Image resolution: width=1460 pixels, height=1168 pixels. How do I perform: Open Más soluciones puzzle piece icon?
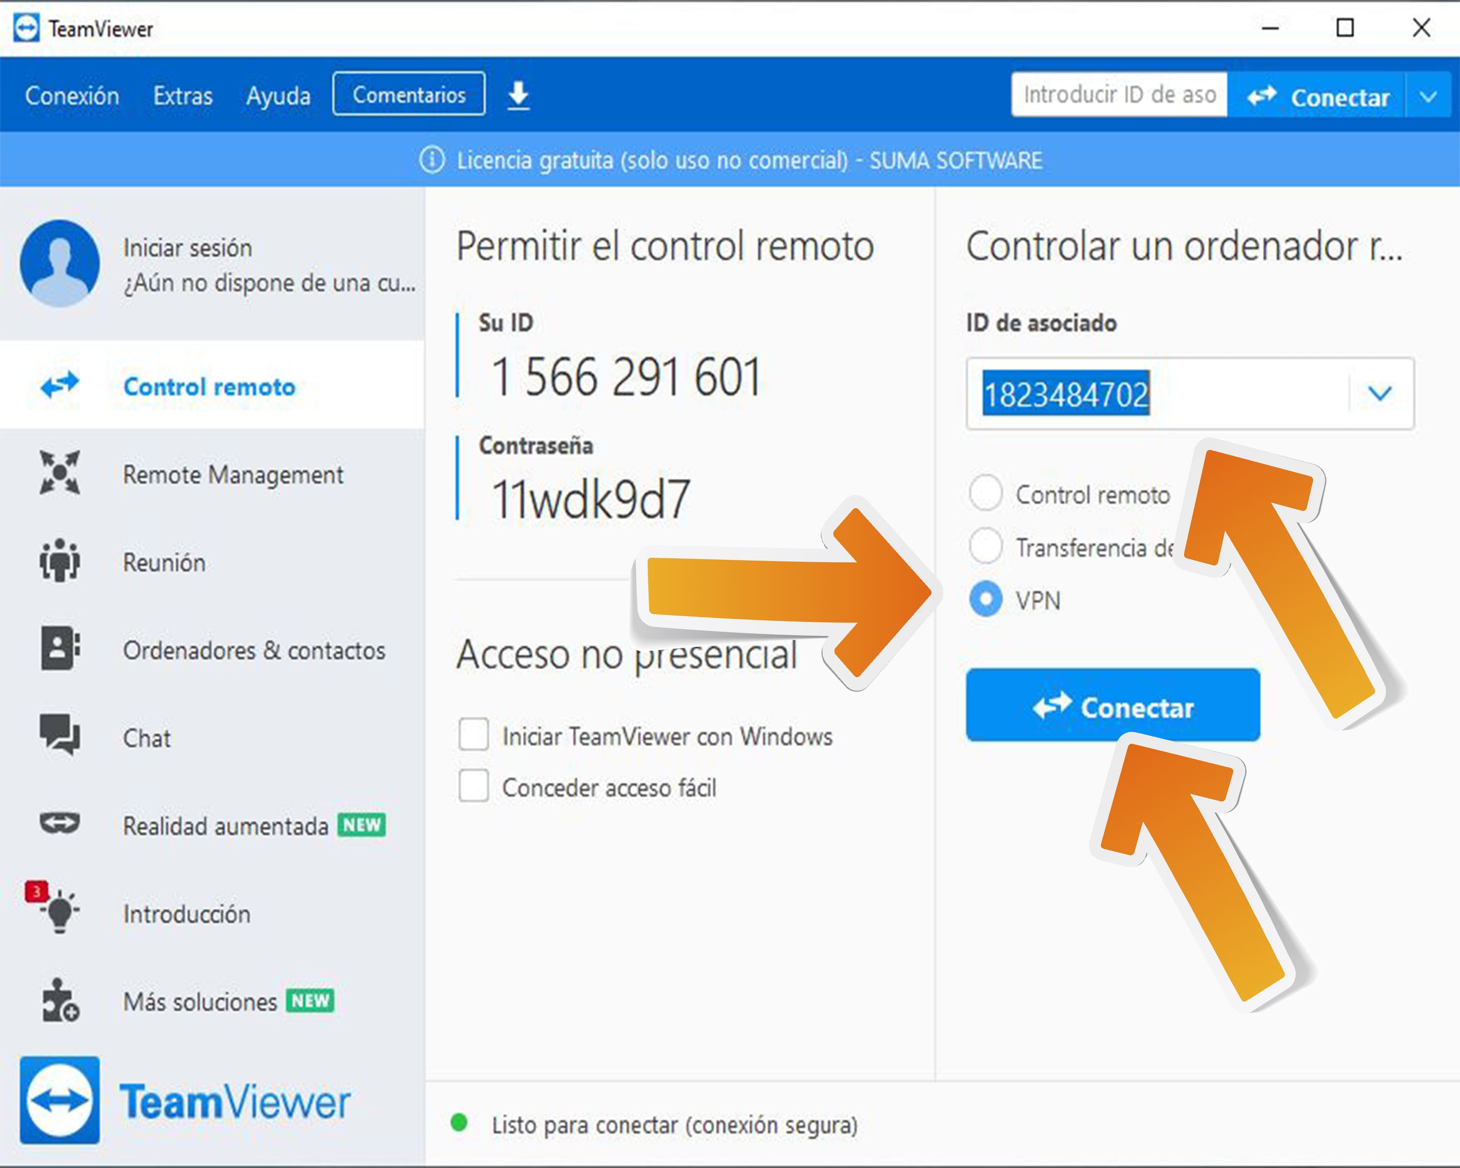[x=59, y=1000]
